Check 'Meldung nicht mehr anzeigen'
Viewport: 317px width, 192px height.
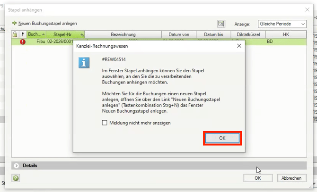(x=105, y=123)
